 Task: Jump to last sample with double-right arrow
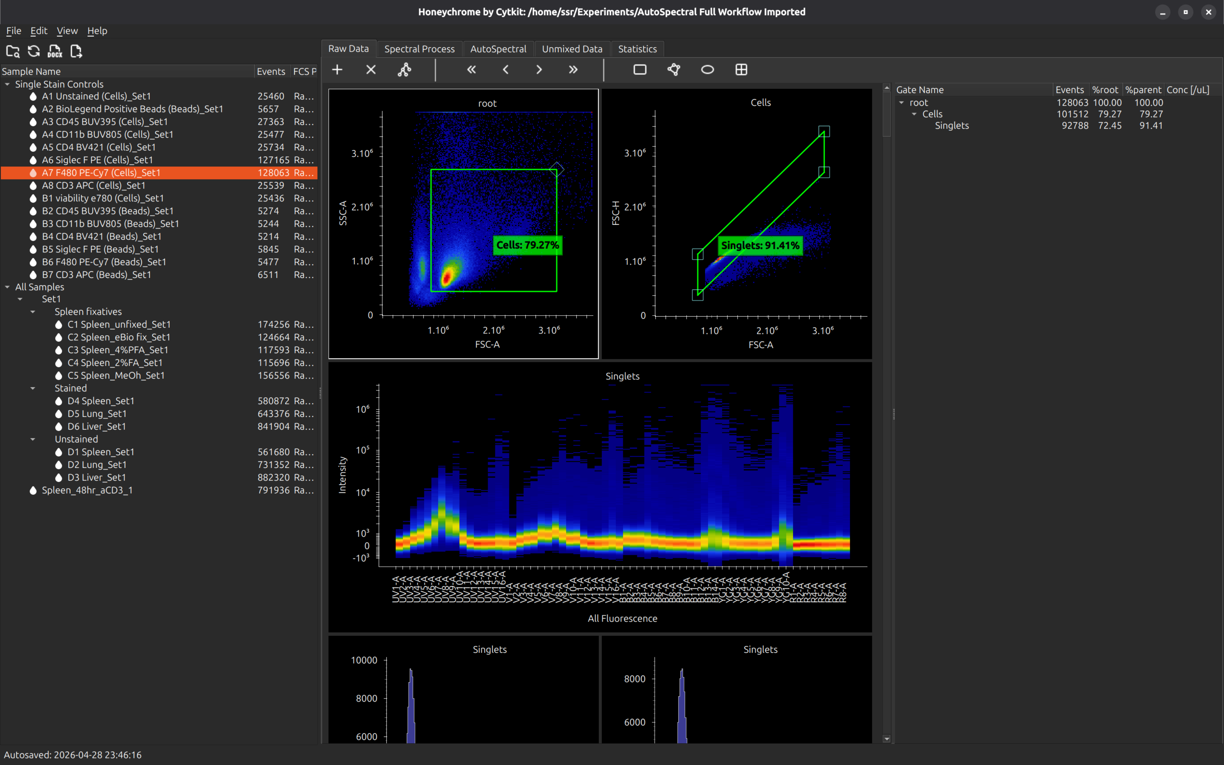(573, 70)
